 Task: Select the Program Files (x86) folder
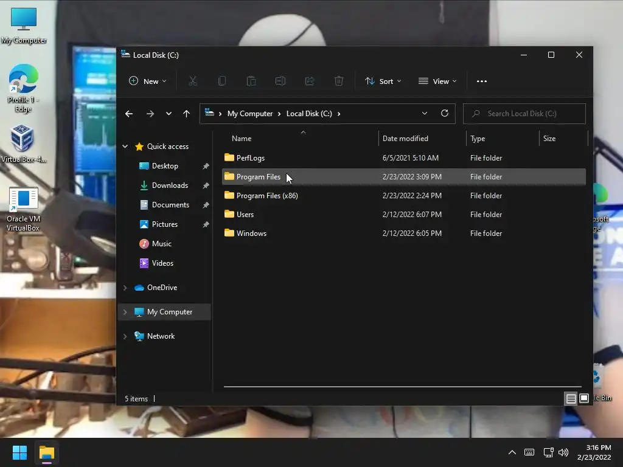point(404,195)
